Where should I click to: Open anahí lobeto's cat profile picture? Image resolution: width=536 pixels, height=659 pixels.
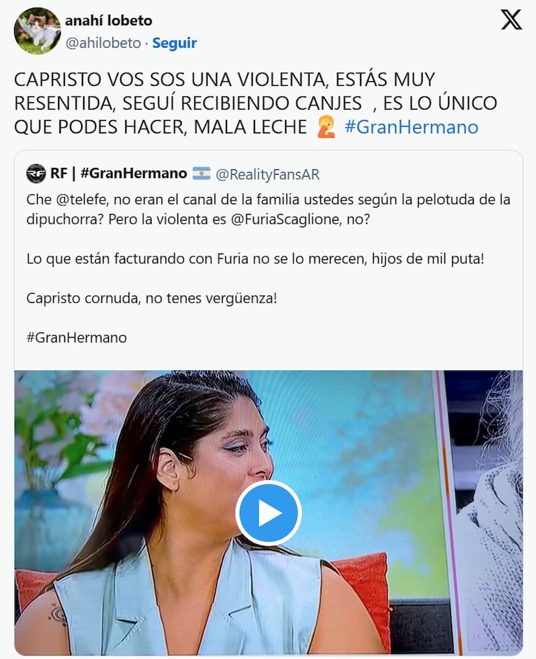tap(37, 31)
